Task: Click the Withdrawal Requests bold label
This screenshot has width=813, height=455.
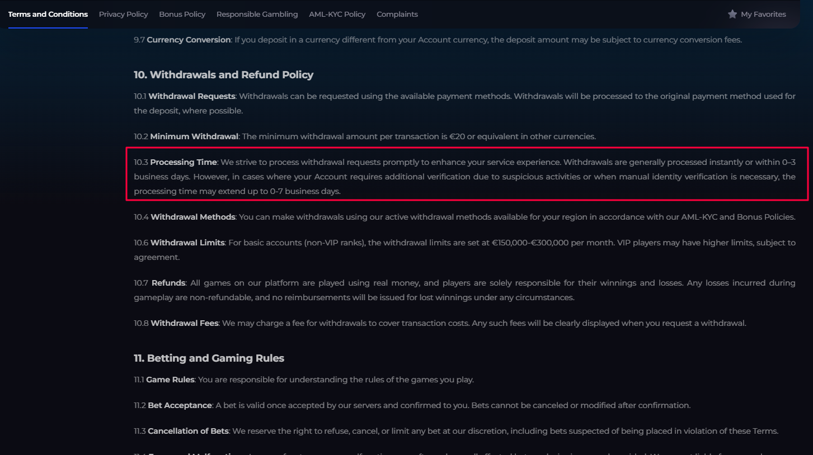Action: point(192,97)
